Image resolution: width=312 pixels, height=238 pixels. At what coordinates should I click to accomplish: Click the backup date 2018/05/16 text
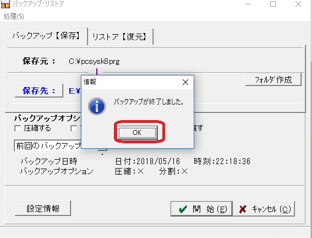click(x=158, y=161)
